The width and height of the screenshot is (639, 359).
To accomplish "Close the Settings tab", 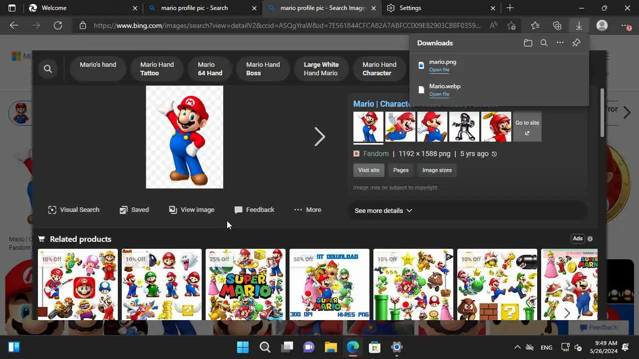I will 493,8.
